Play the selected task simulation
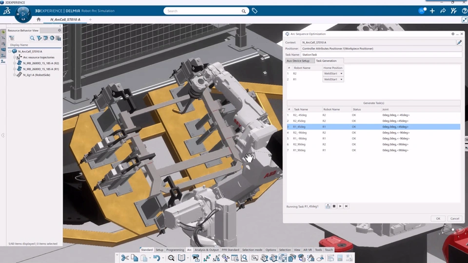 click(x=340, y=206)
